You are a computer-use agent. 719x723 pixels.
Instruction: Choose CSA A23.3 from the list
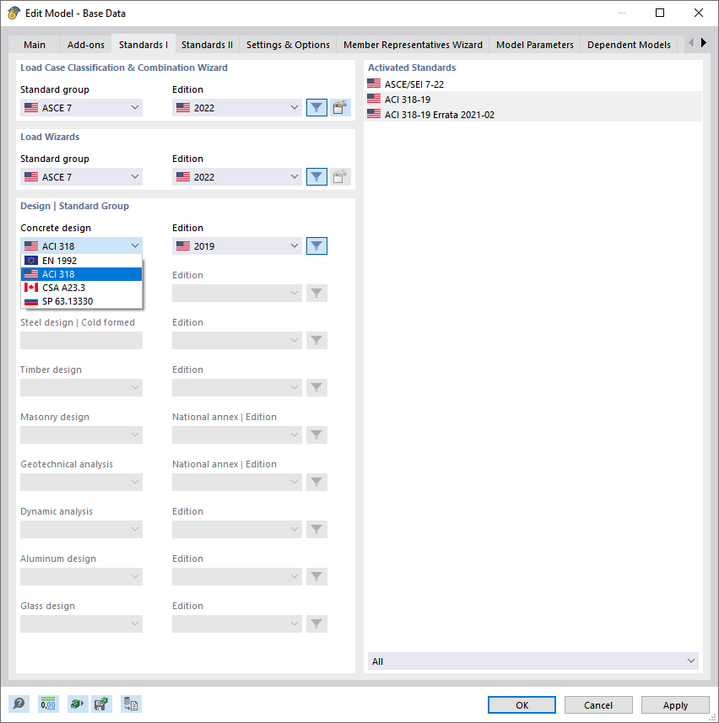(x=81, y=288)
